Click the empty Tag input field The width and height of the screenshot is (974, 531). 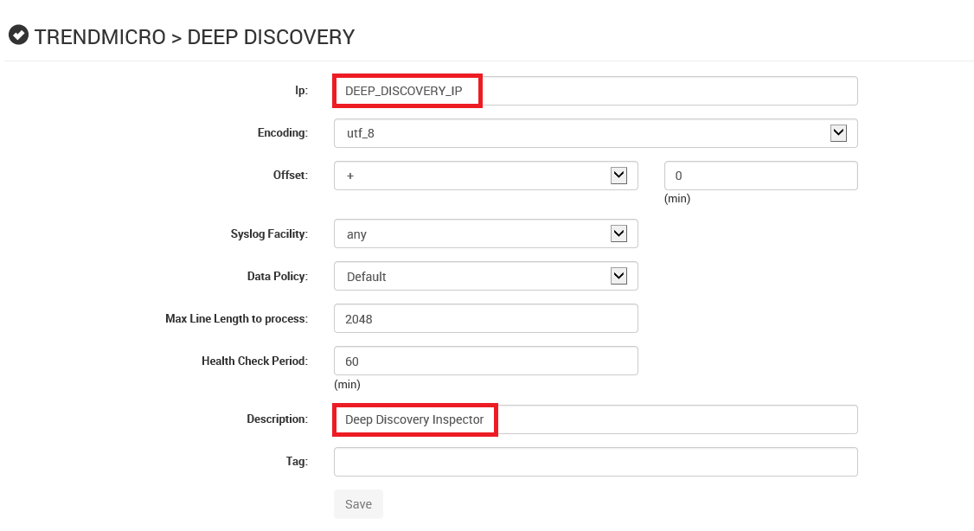pos(596,462)
